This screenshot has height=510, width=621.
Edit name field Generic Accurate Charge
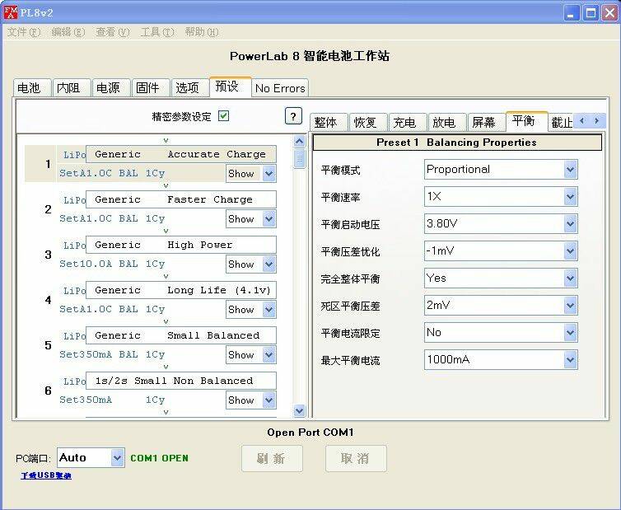[180, 154]
